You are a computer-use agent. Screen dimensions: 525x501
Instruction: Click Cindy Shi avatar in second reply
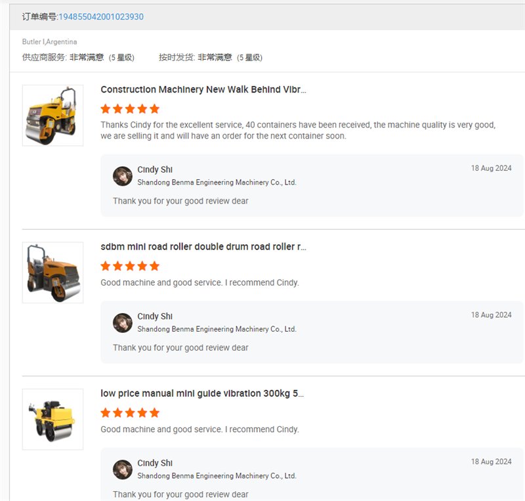123,323
